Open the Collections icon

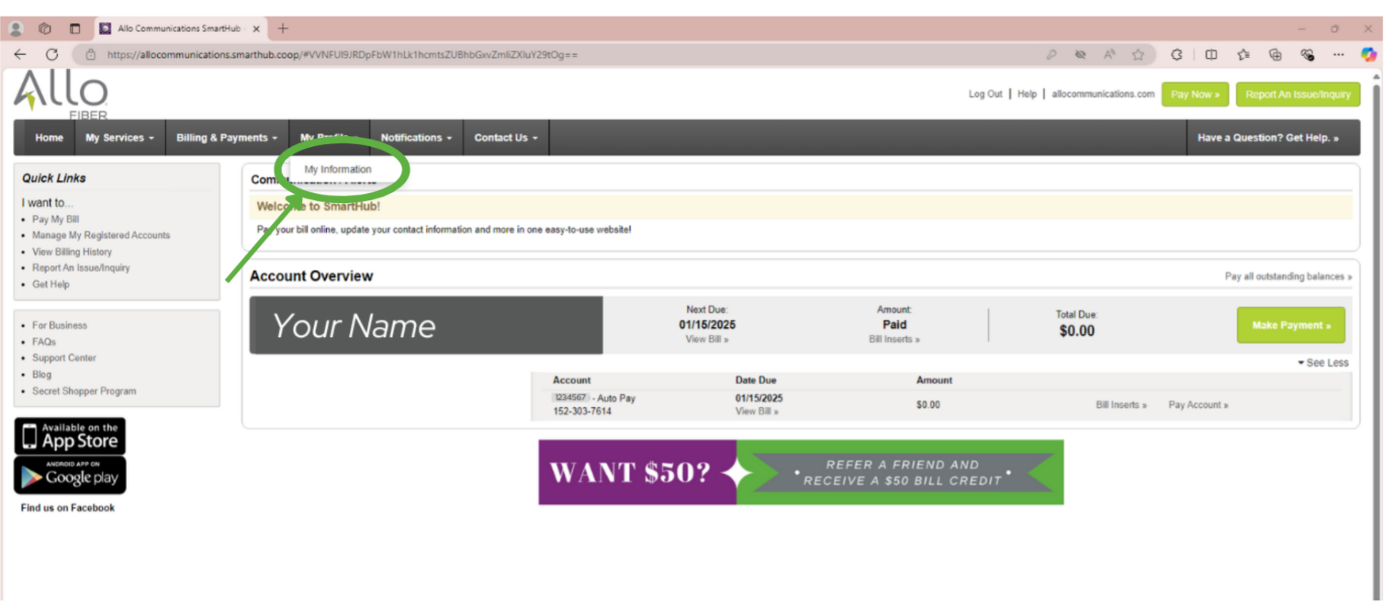(1275, 55)
